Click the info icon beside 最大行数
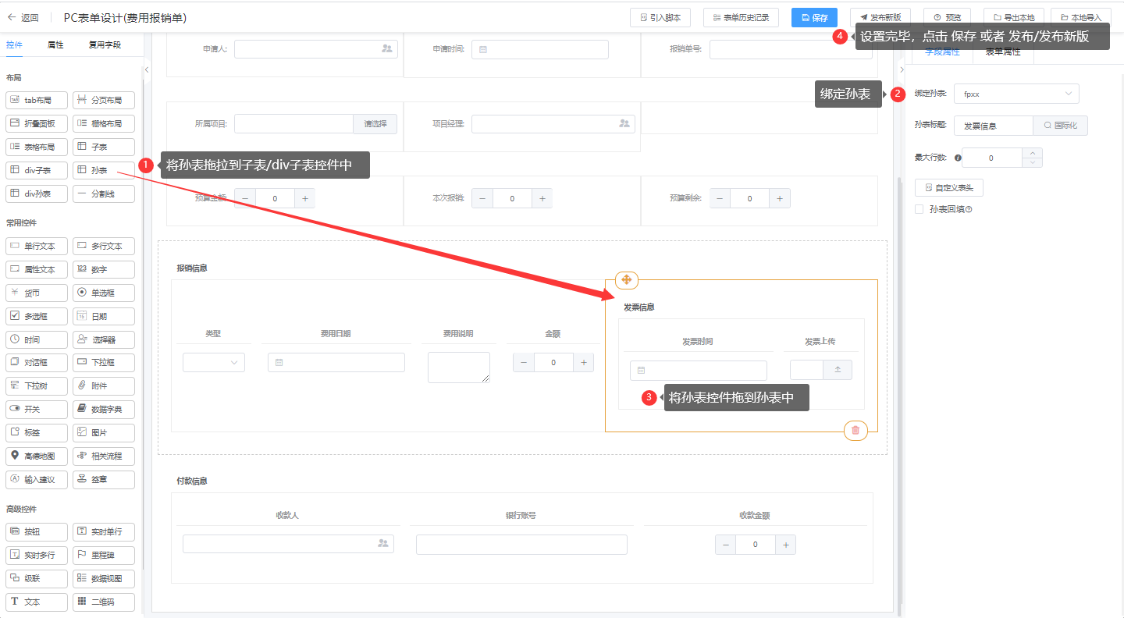The image size is (1124, 618). tap(958, 158)
